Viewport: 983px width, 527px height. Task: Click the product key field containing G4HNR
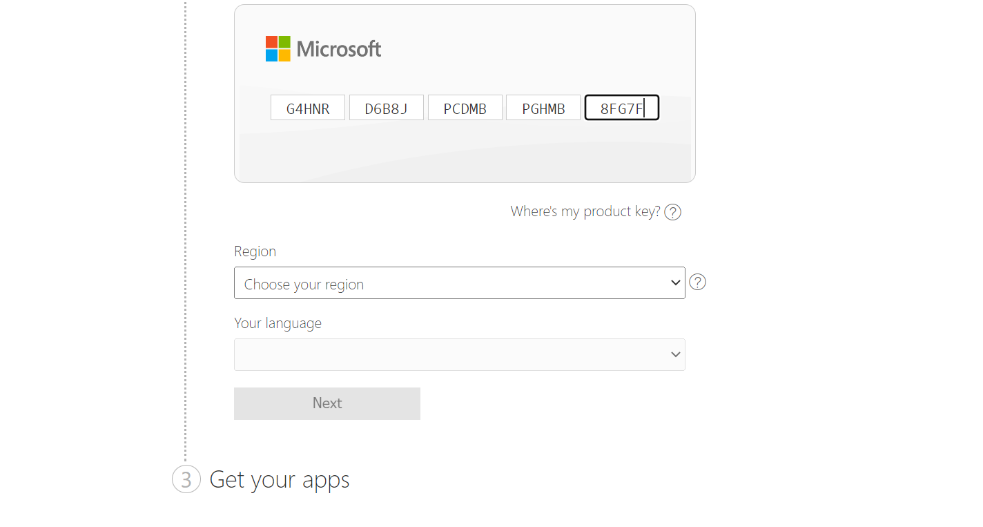308,108
